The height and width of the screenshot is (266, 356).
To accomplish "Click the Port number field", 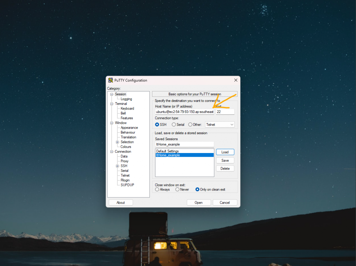I will (x=225, y=112).
